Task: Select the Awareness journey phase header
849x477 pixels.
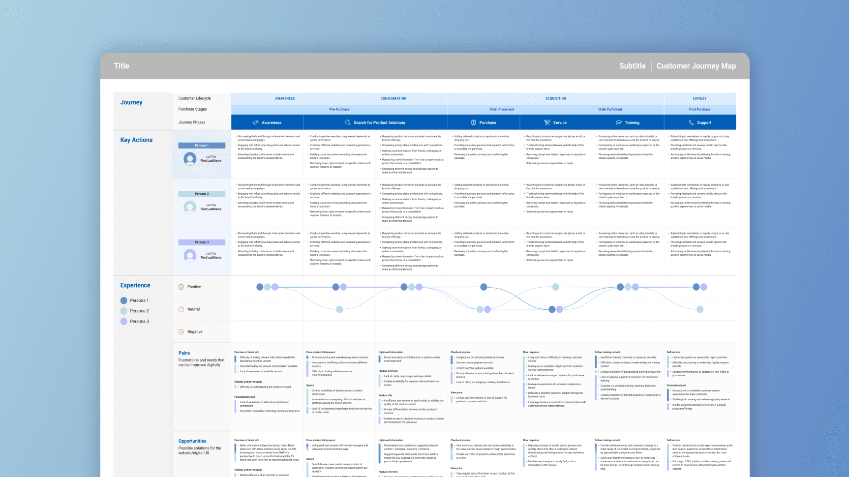Action: [268, 122]
